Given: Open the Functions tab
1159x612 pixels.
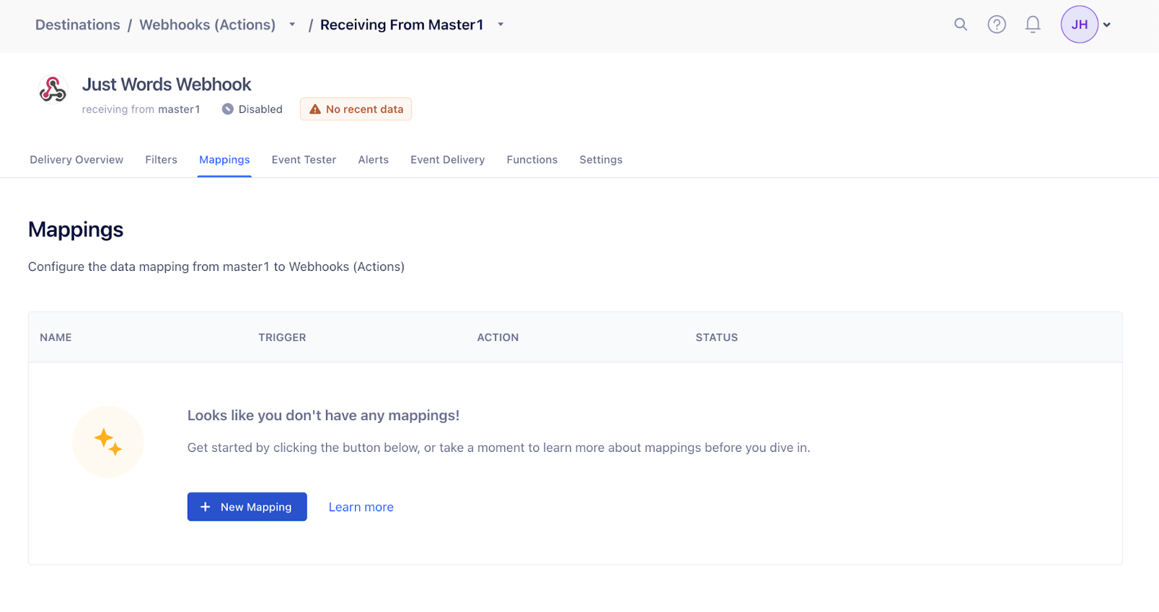Looking at the screenshot, I should (x=532, y=160).
